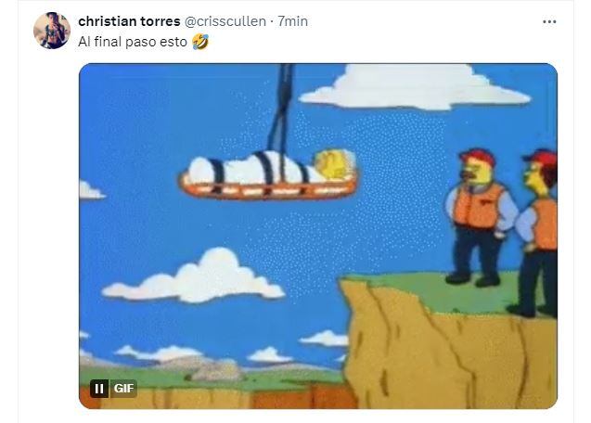Open the tweet via the 7min timestamp
Image resolution: width=591 pixels, height=423 pixels.
(293, 21)
